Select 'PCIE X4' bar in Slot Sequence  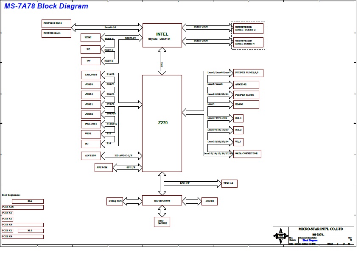tap(22, 237)
